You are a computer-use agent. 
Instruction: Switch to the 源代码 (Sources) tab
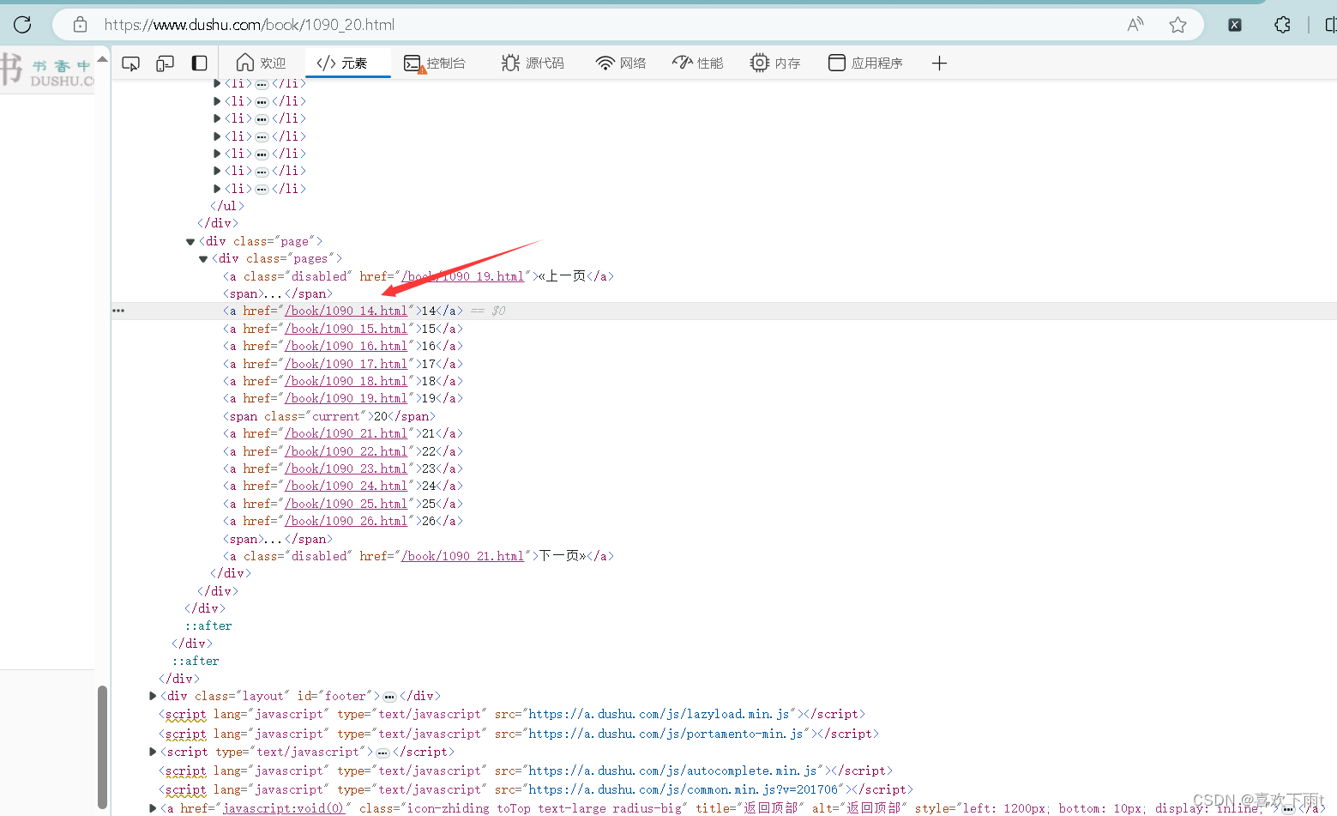533,63
